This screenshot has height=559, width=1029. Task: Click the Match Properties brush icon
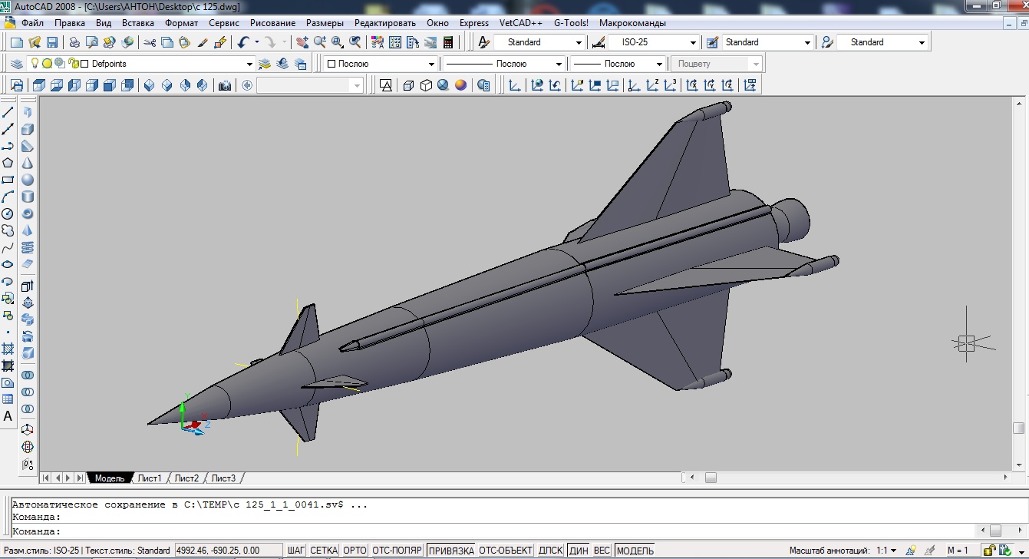[x=203, y=42]
